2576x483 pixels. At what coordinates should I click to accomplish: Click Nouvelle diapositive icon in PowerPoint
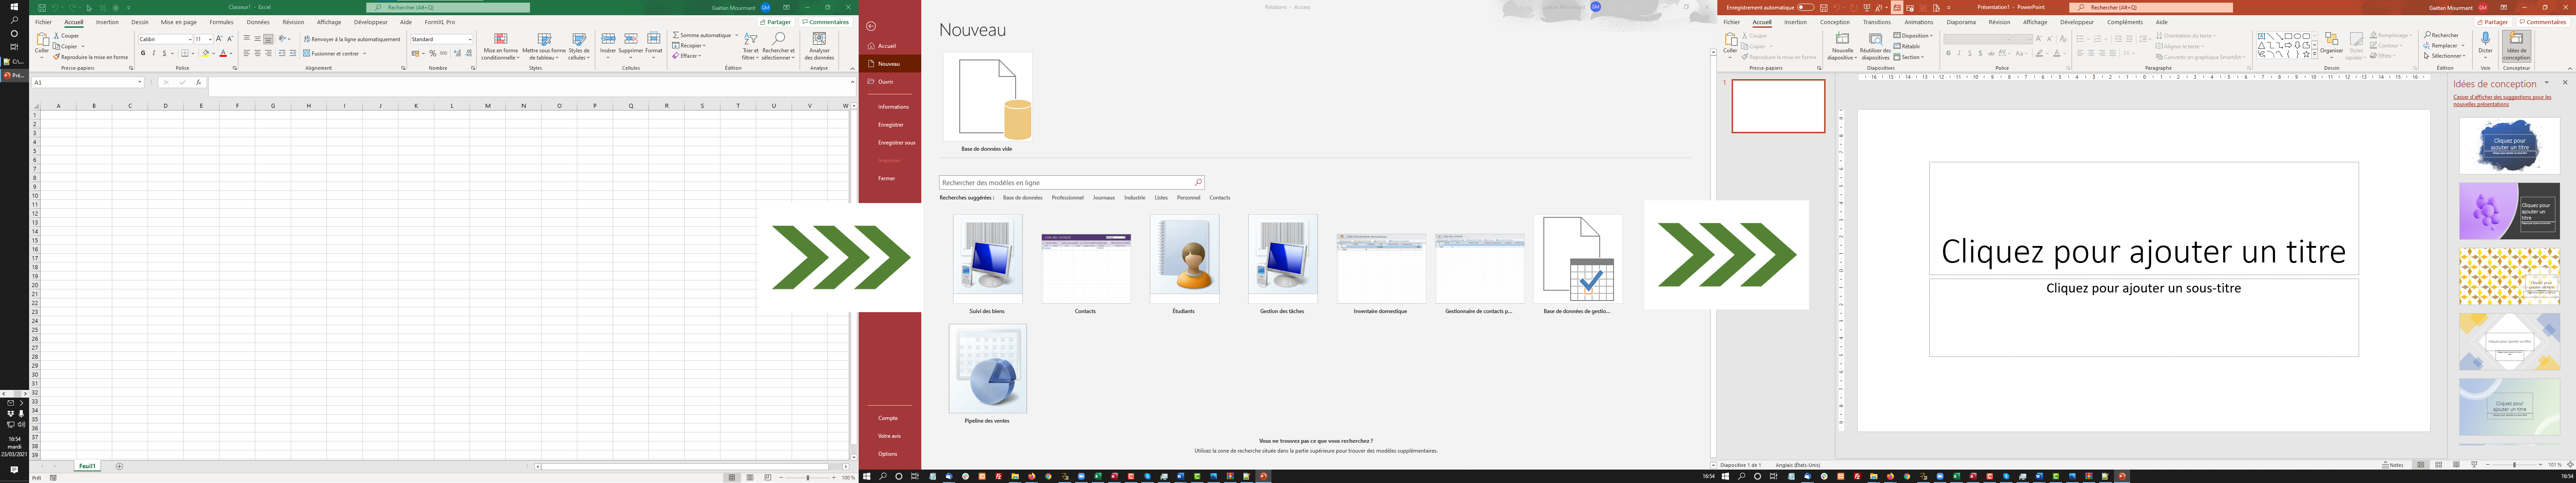coord(1842,39)
